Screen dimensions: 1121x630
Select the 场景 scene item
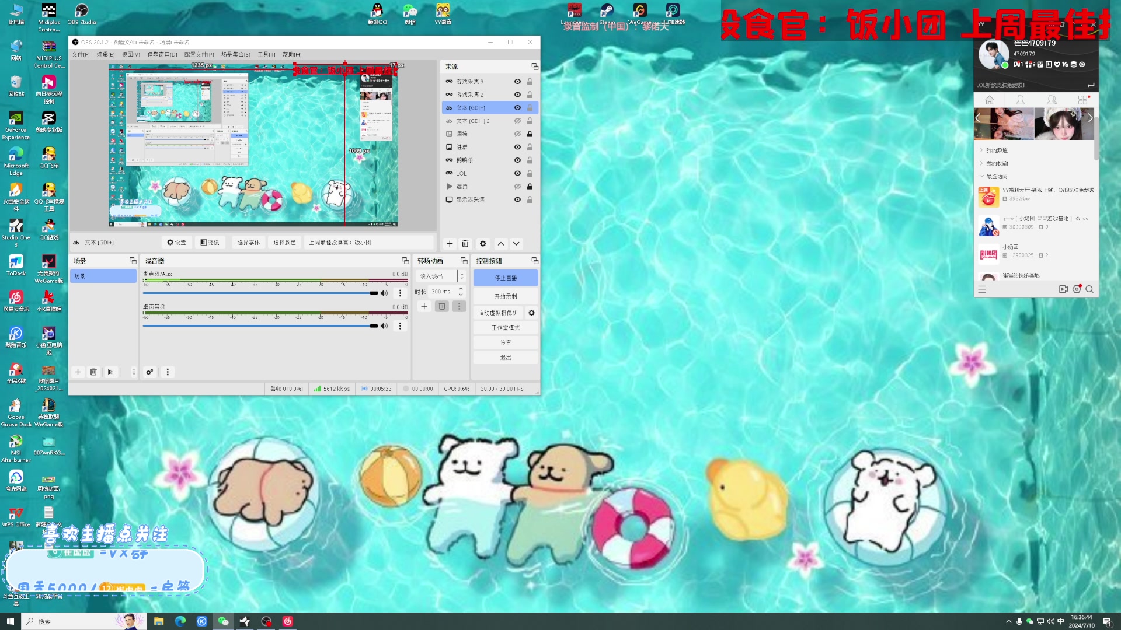point(103,276)
